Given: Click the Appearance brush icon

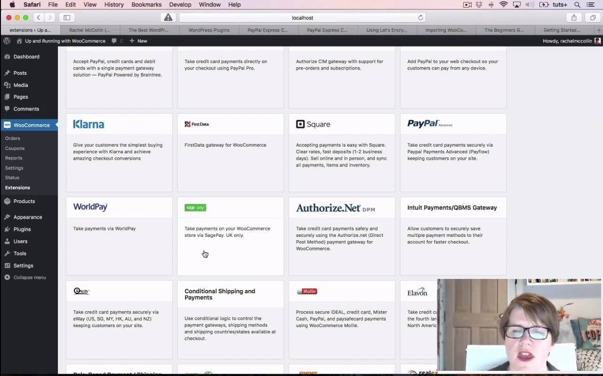Looking at the screenshot, I should coord(7,217).
